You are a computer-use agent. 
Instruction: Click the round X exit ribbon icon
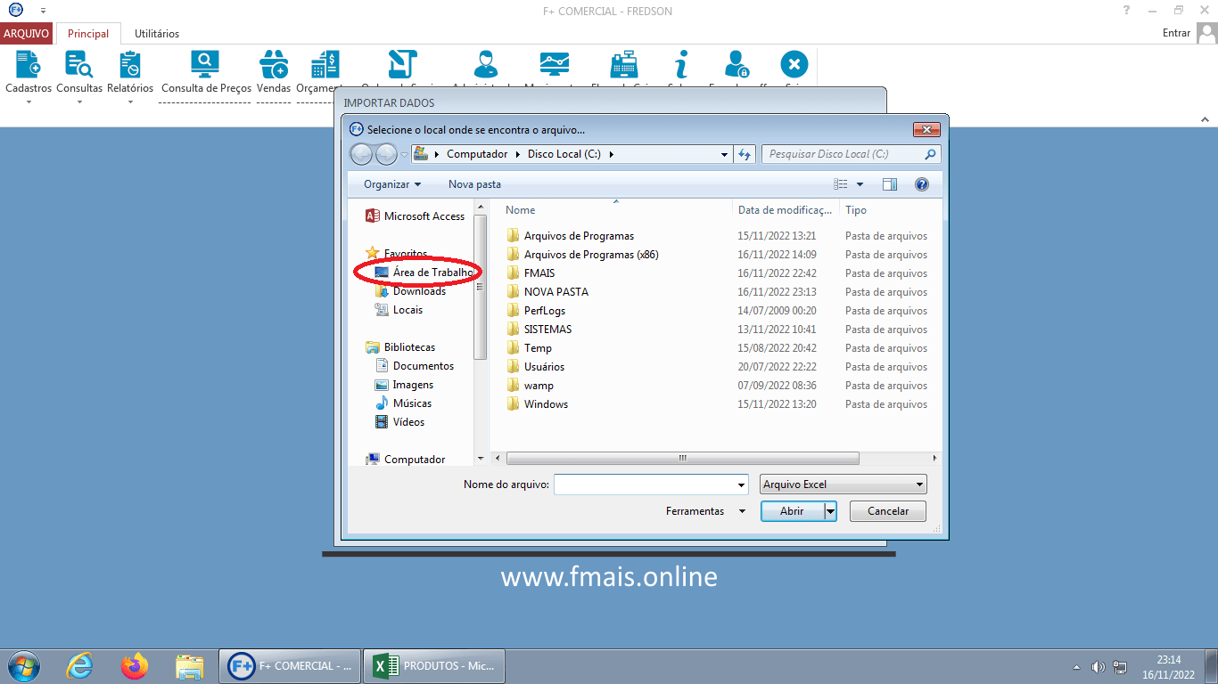[x=794, y=65]
